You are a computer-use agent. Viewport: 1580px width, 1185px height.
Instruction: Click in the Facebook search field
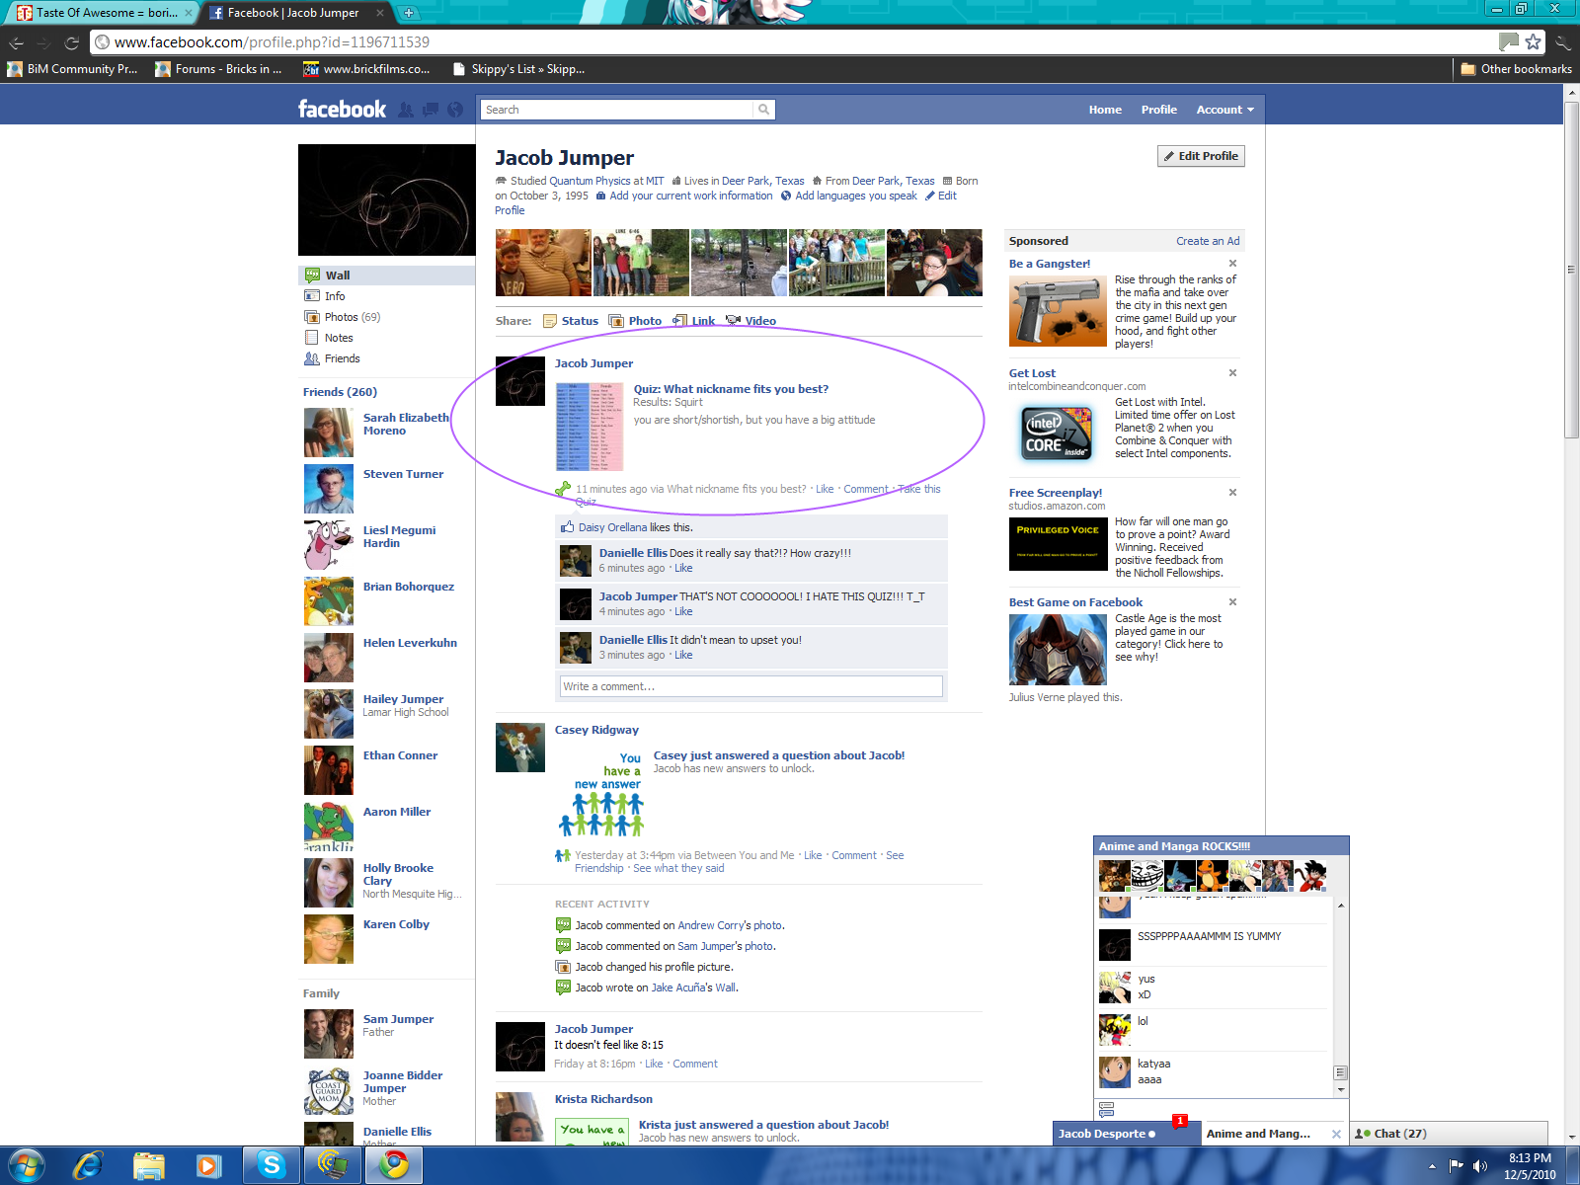617,110
